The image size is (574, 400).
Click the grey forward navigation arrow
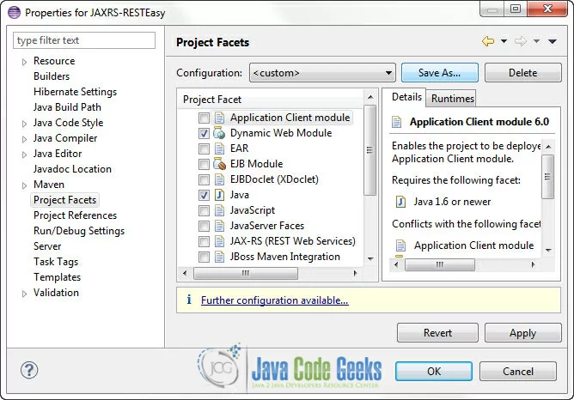521,41
